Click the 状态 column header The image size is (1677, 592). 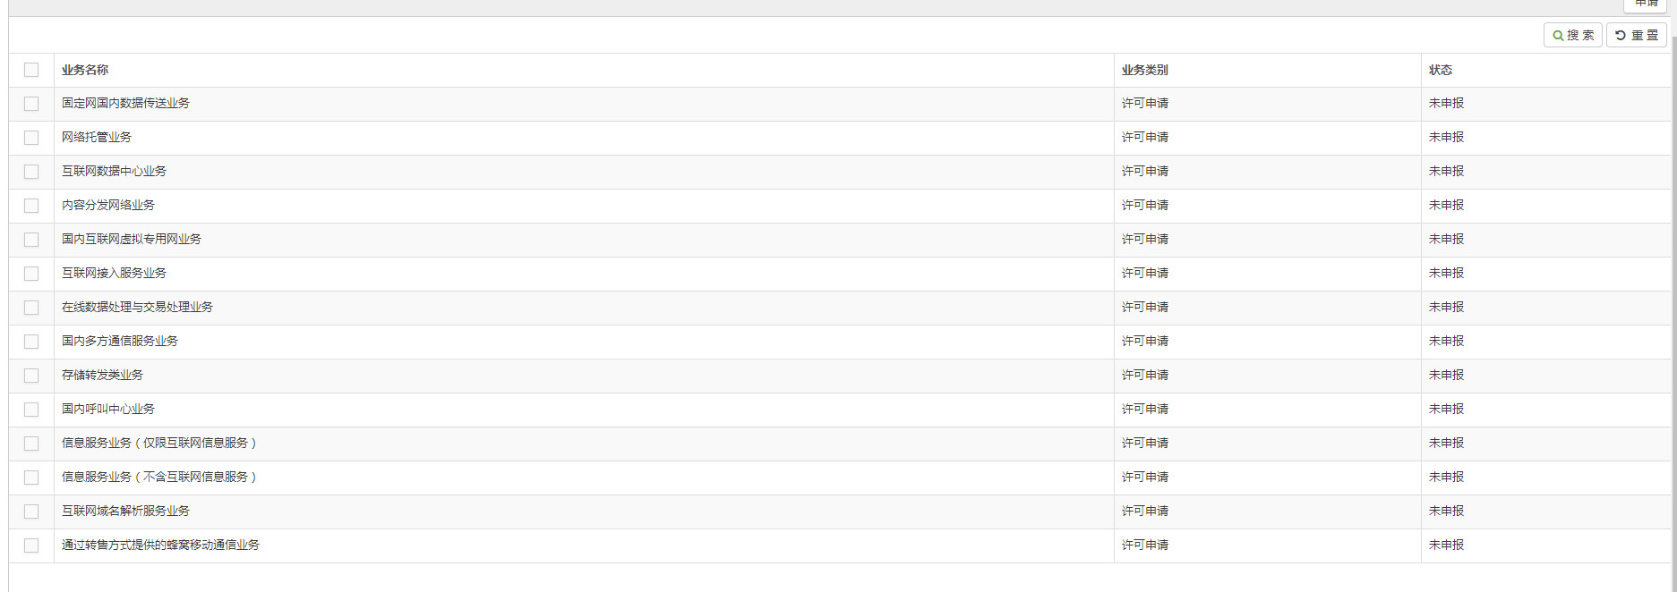click(1440, 70)
